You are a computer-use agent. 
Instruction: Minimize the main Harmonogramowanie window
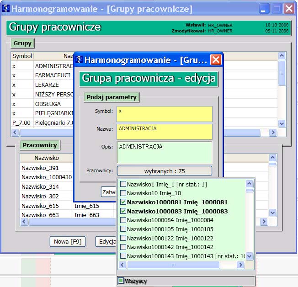point(264,9)
